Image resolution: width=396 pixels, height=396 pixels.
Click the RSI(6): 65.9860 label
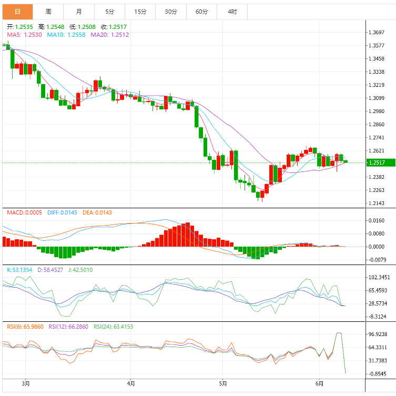(25, 327)
